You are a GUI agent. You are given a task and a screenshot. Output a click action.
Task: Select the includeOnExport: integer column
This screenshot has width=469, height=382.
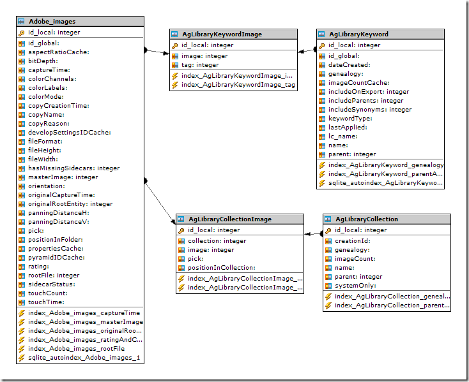click(369, 92)
